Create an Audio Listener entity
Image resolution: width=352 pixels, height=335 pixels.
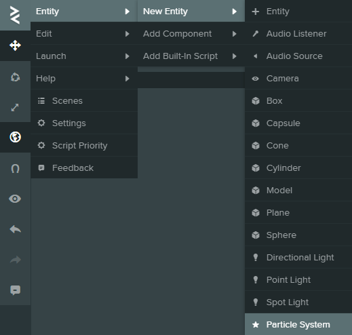coord(298,33)
